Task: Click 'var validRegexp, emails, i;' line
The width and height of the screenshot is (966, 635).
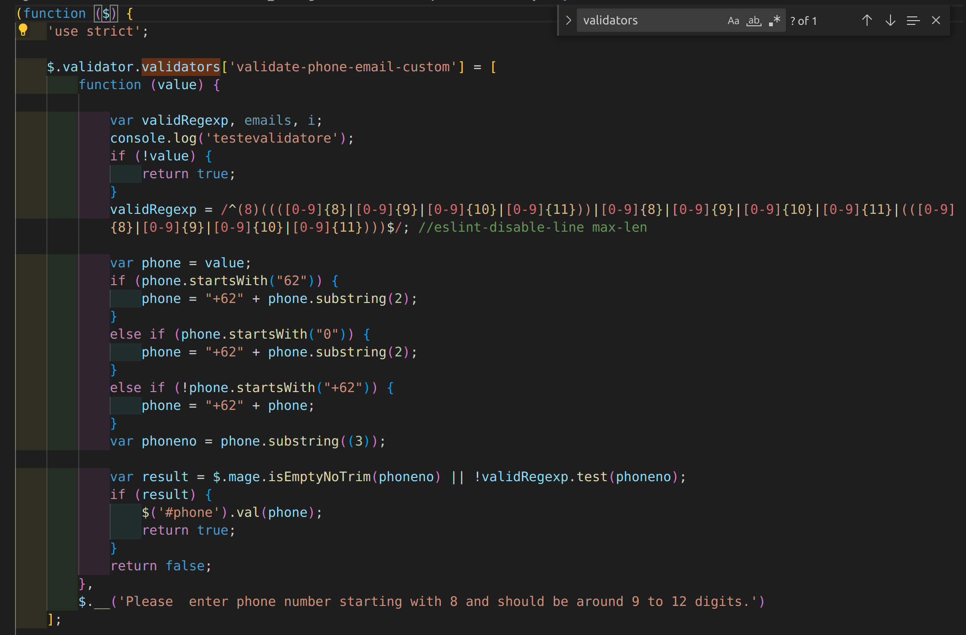Action: click(217, 121)
